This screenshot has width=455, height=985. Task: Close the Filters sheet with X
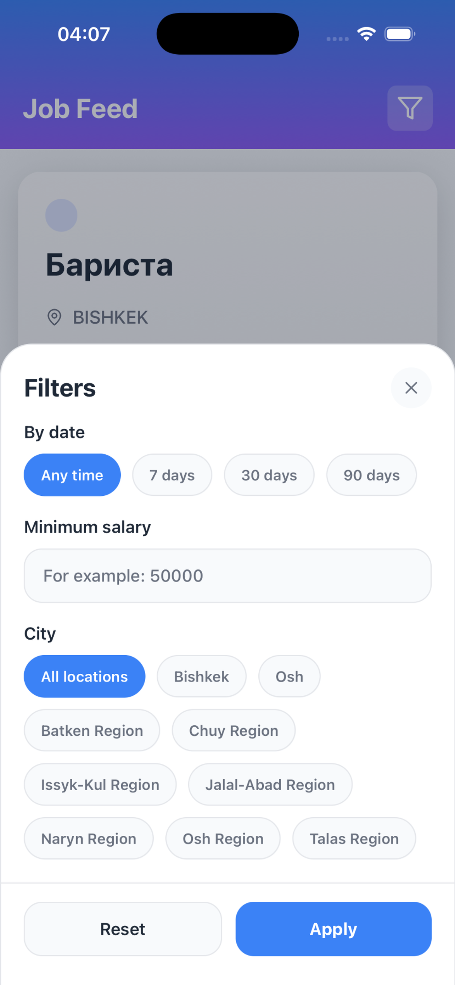coord(411,388)
